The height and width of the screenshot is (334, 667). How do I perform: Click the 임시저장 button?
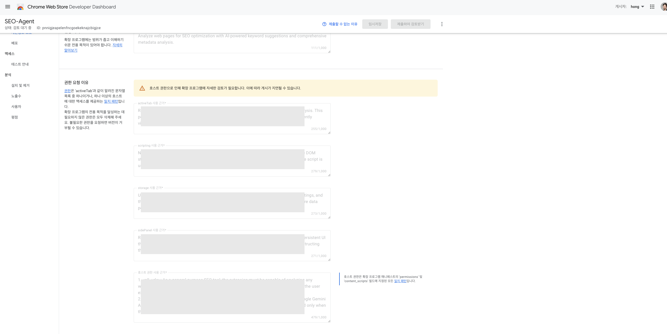(x=375, y=24)
